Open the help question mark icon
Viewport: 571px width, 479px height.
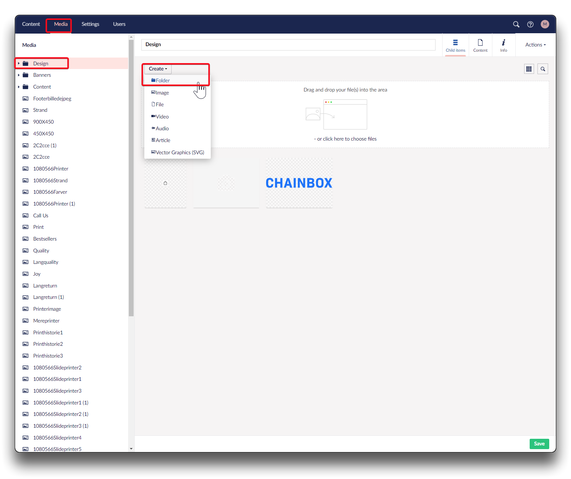click(x=530, y=24)
